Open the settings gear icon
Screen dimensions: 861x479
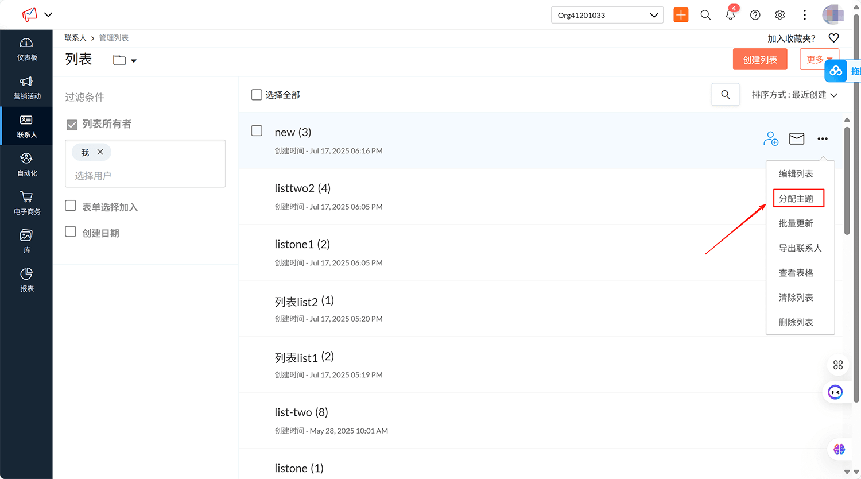pyautogui.click(x=779, y=15)
